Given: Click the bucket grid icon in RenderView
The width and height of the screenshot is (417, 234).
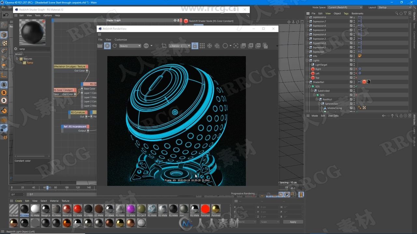Looking at the screenshot, I should tap(202, 46).
